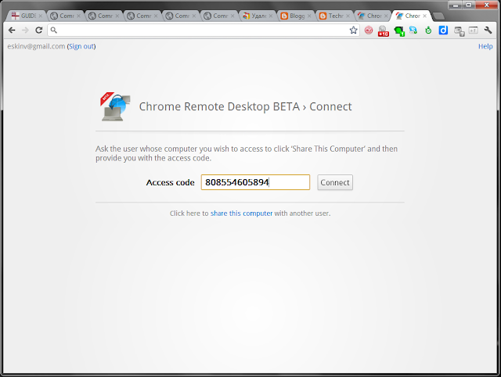Close the active Chror tab
The height and width of the screenshot is (377, 501).
424,16
